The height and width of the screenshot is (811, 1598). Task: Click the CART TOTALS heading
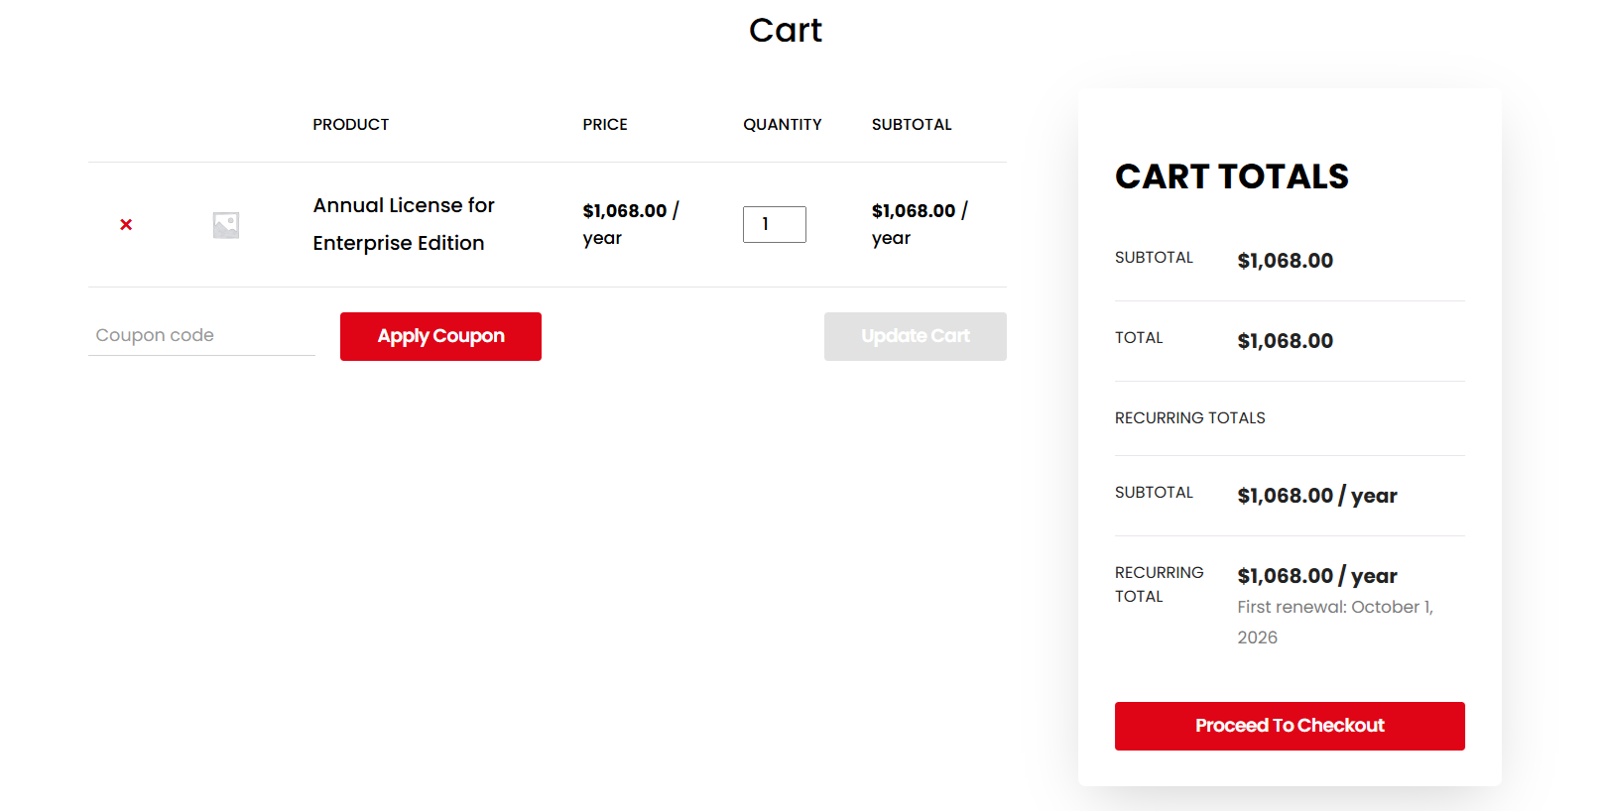(x=1231, y=176)
